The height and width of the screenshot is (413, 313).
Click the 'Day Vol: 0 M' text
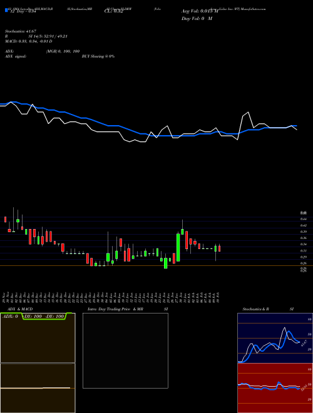(197, 19)
